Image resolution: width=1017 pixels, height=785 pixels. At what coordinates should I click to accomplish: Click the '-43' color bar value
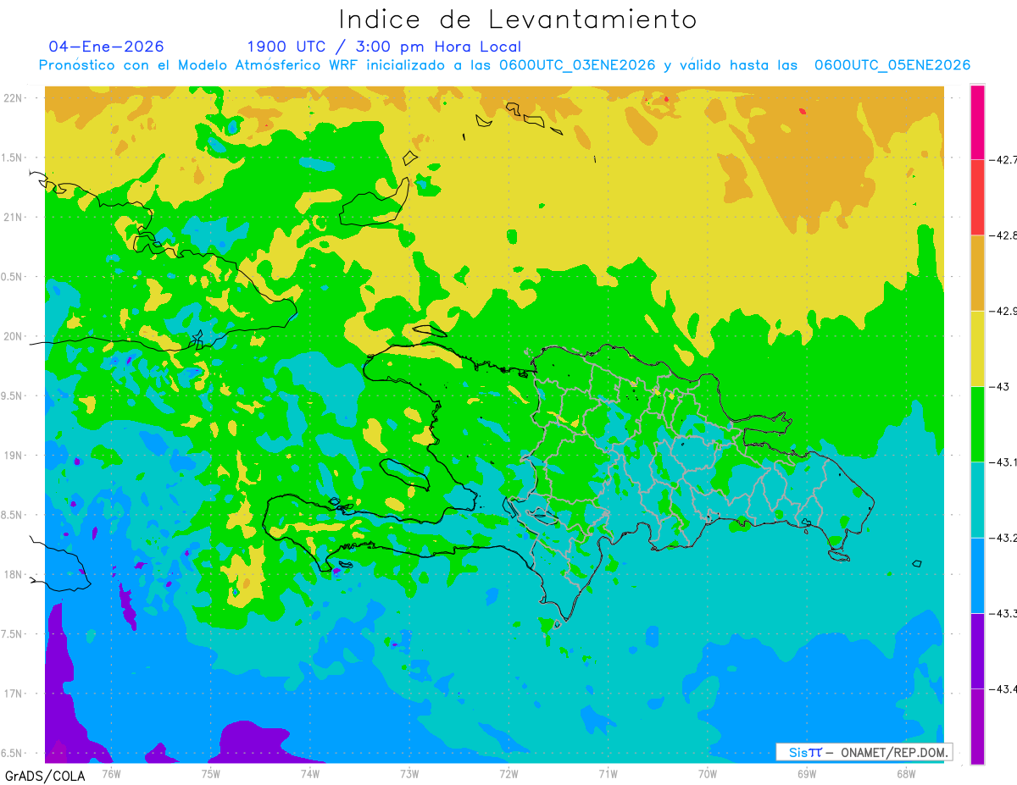click(x=1000, y=386)
